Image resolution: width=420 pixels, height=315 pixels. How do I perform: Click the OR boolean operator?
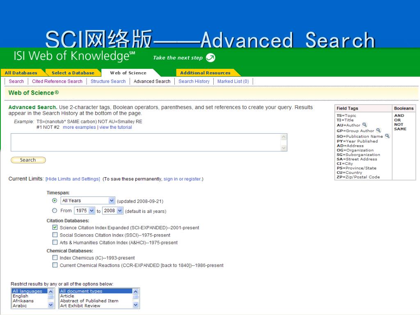pos(397,120)
